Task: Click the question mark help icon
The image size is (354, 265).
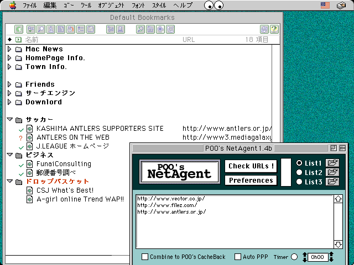Action: tap(274, 29)
